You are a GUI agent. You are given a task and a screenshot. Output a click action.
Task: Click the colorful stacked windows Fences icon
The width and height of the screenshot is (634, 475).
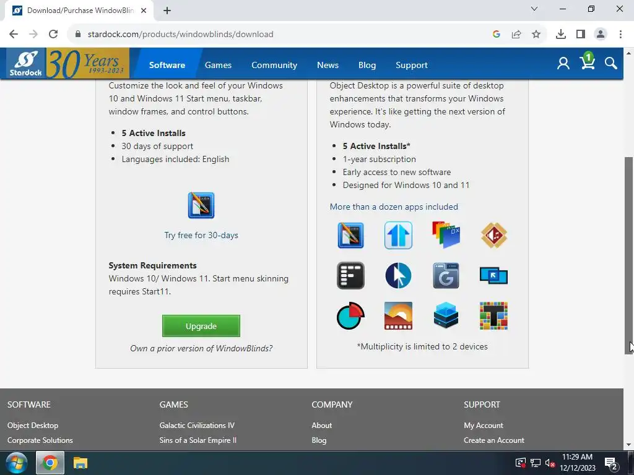(x=446, y=234)
